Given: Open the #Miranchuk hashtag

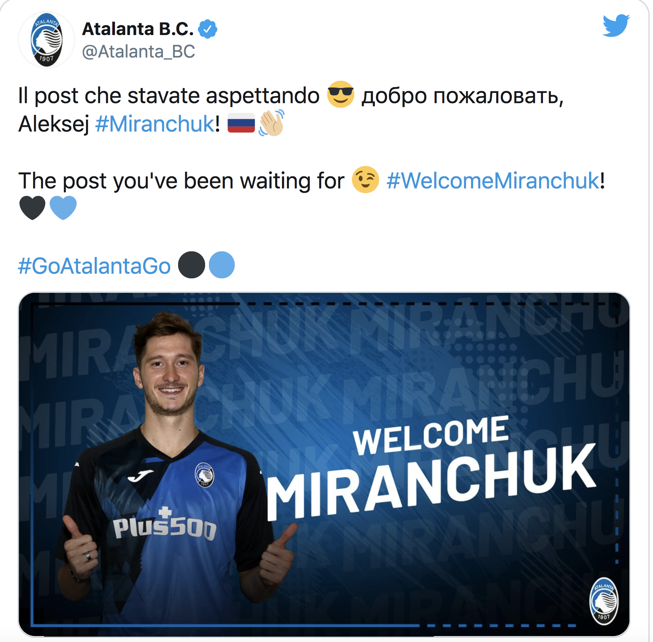Looking at the screenshot, I should pyautogui.click(x=155, y=124).
